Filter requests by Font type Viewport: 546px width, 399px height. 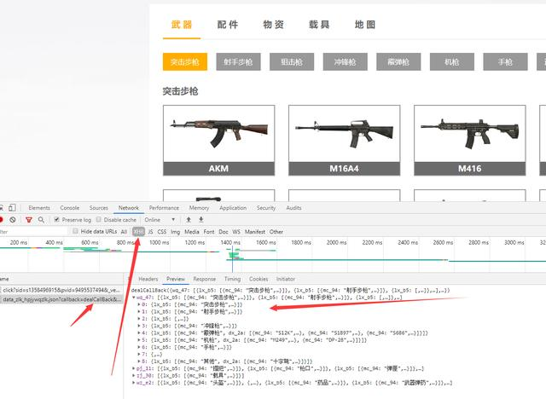(x=209, y=232)
